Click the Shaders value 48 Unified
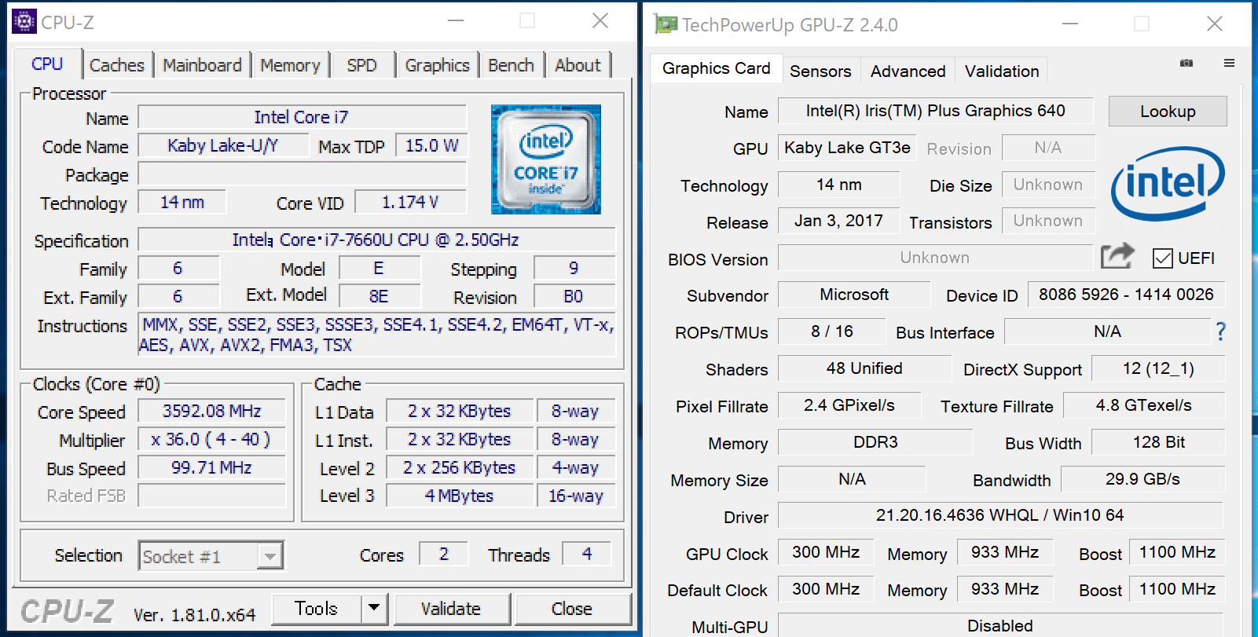1258x637 pixels. (864, 368)
